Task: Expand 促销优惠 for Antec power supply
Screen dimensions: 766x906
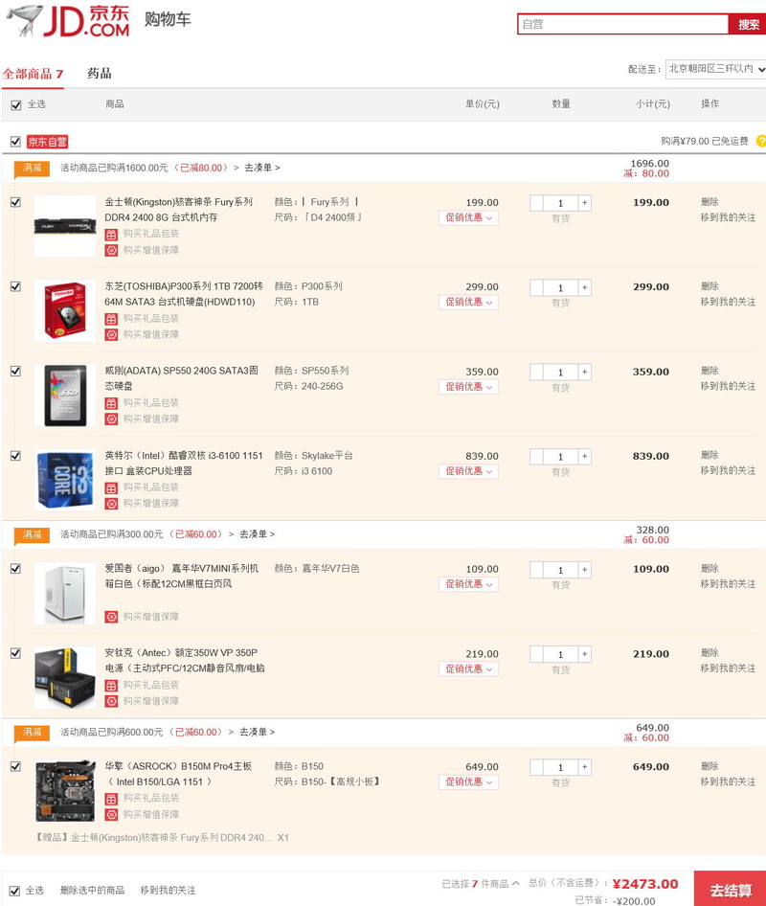Action: click(468, 669)
